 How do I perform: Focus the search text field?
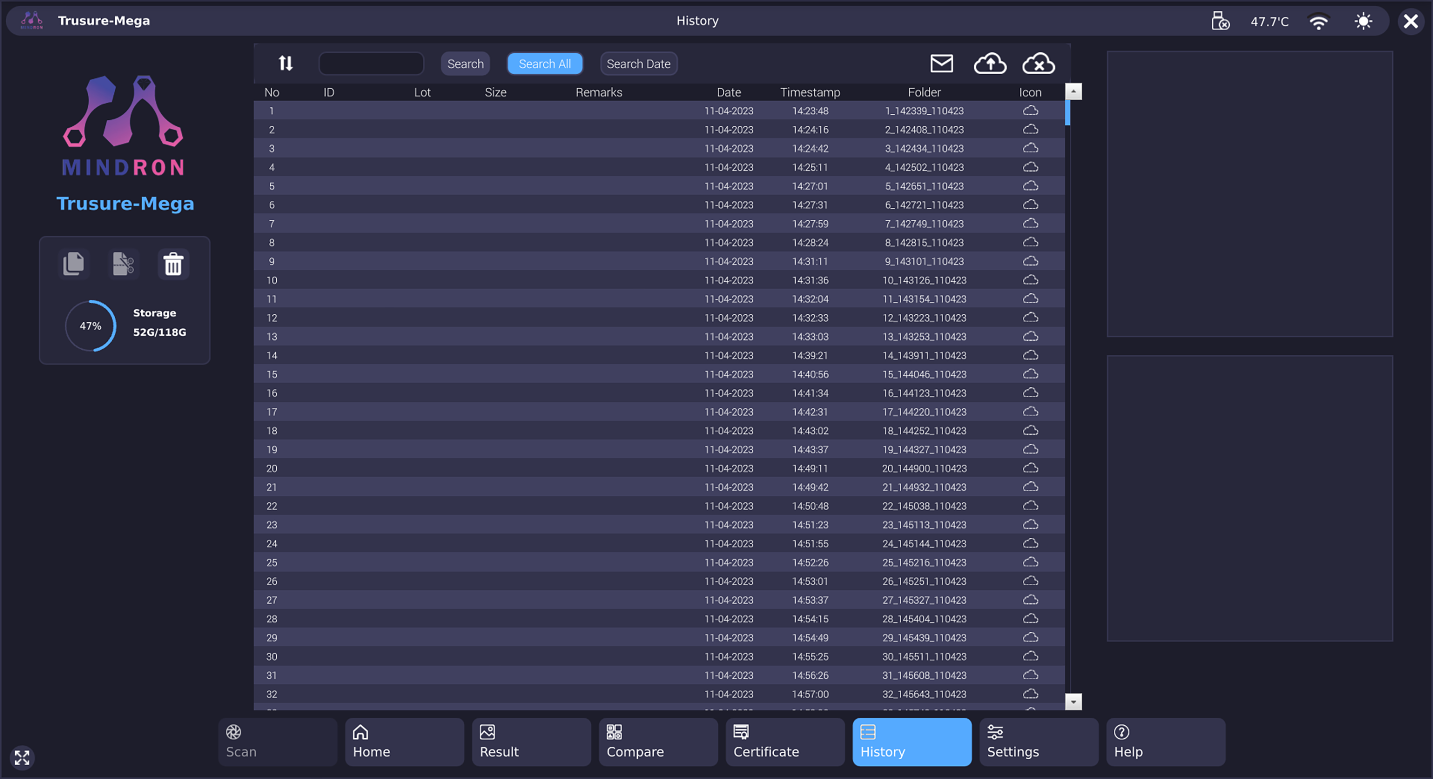[371, 63]
